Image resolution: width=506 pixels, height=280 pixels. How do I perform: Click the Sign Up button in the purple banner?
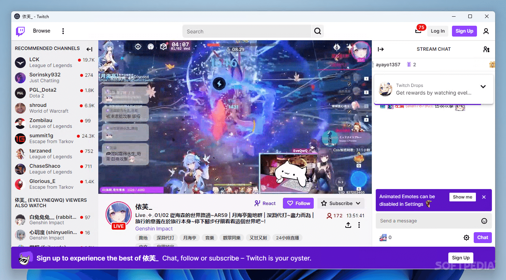461,258
